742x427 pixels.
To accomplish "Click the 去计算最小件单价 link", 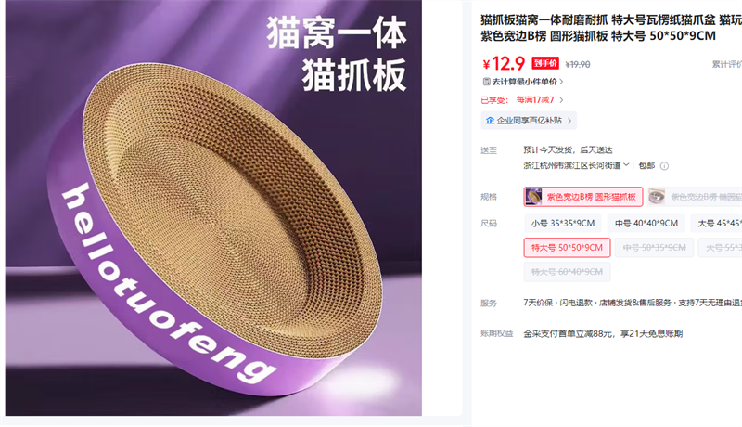I will pyautogui.click(x=524, y=82).
